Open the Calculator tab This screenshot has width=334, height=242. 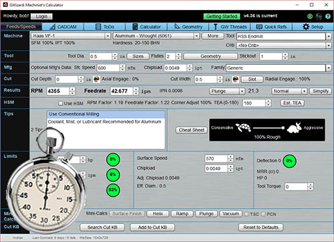point(146,27)
